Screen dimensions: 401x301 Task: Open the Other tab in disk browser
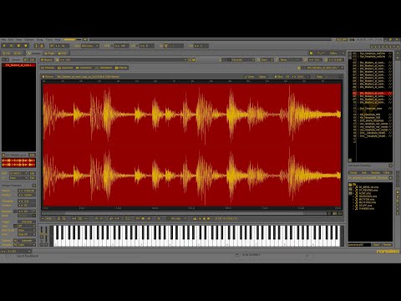(x=387, y=173)
